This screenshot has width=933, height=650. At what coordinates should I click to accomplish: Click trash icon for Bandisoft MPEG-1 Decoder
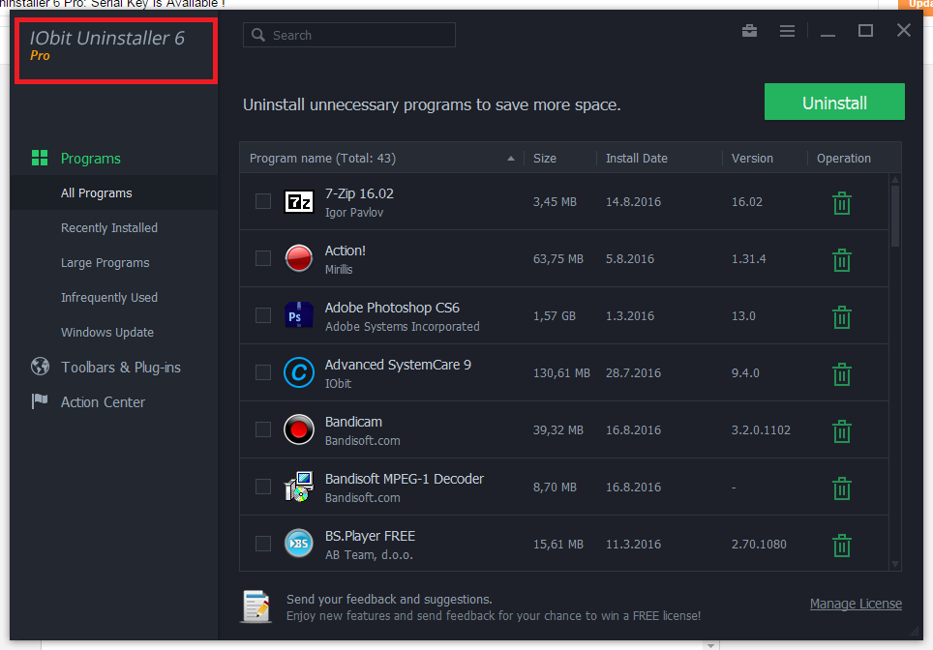click(841, 488)
